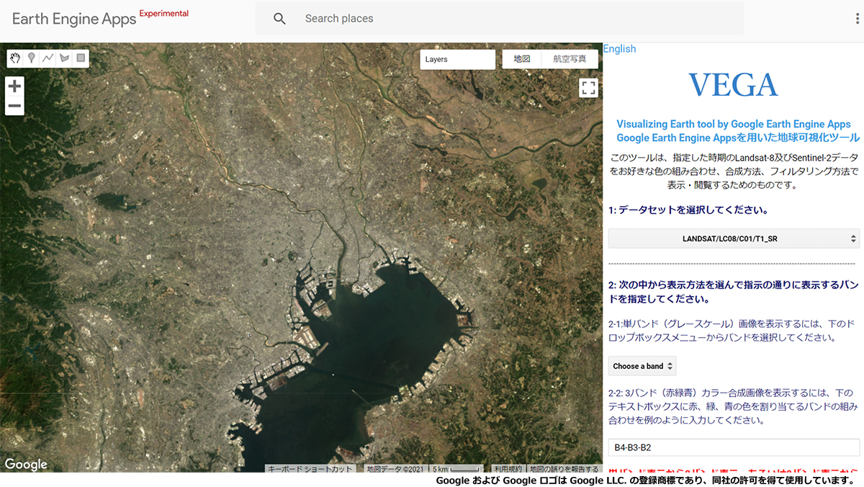Zoom out on the map
Screen dimensions: 864x487
[15, 107]
